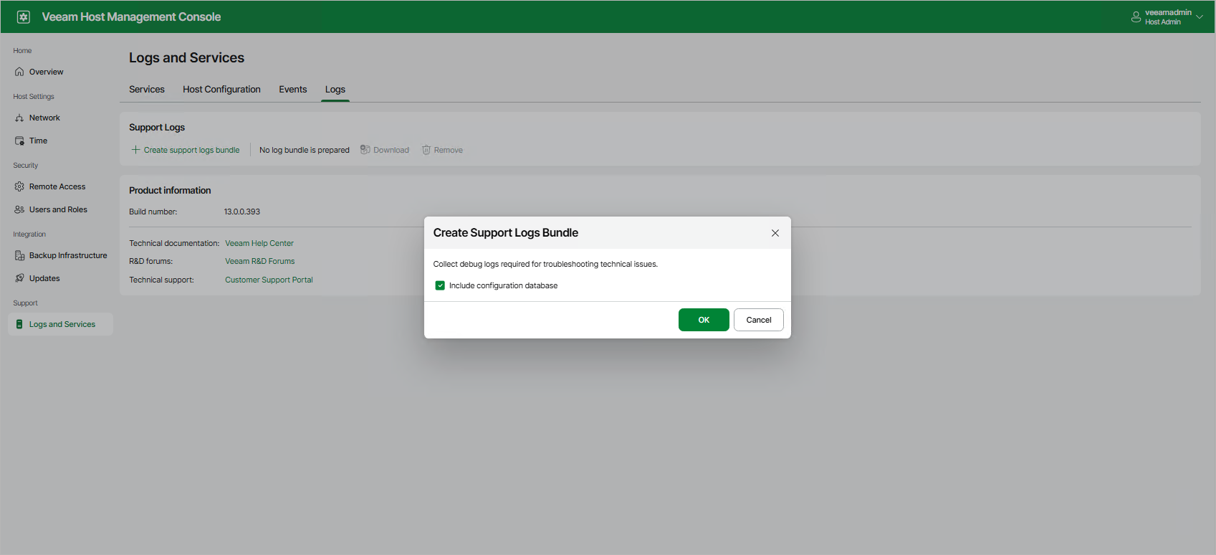Click Veeam Host Management Console title
Image resolution: width=1216 pixels, height=555 pixels.
click(x=131, y=16)
